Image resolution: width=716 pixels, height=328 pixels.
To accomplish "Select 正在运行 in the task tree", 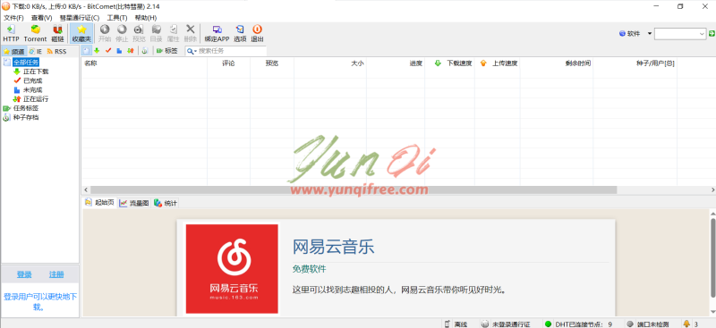I will [36, 99].
